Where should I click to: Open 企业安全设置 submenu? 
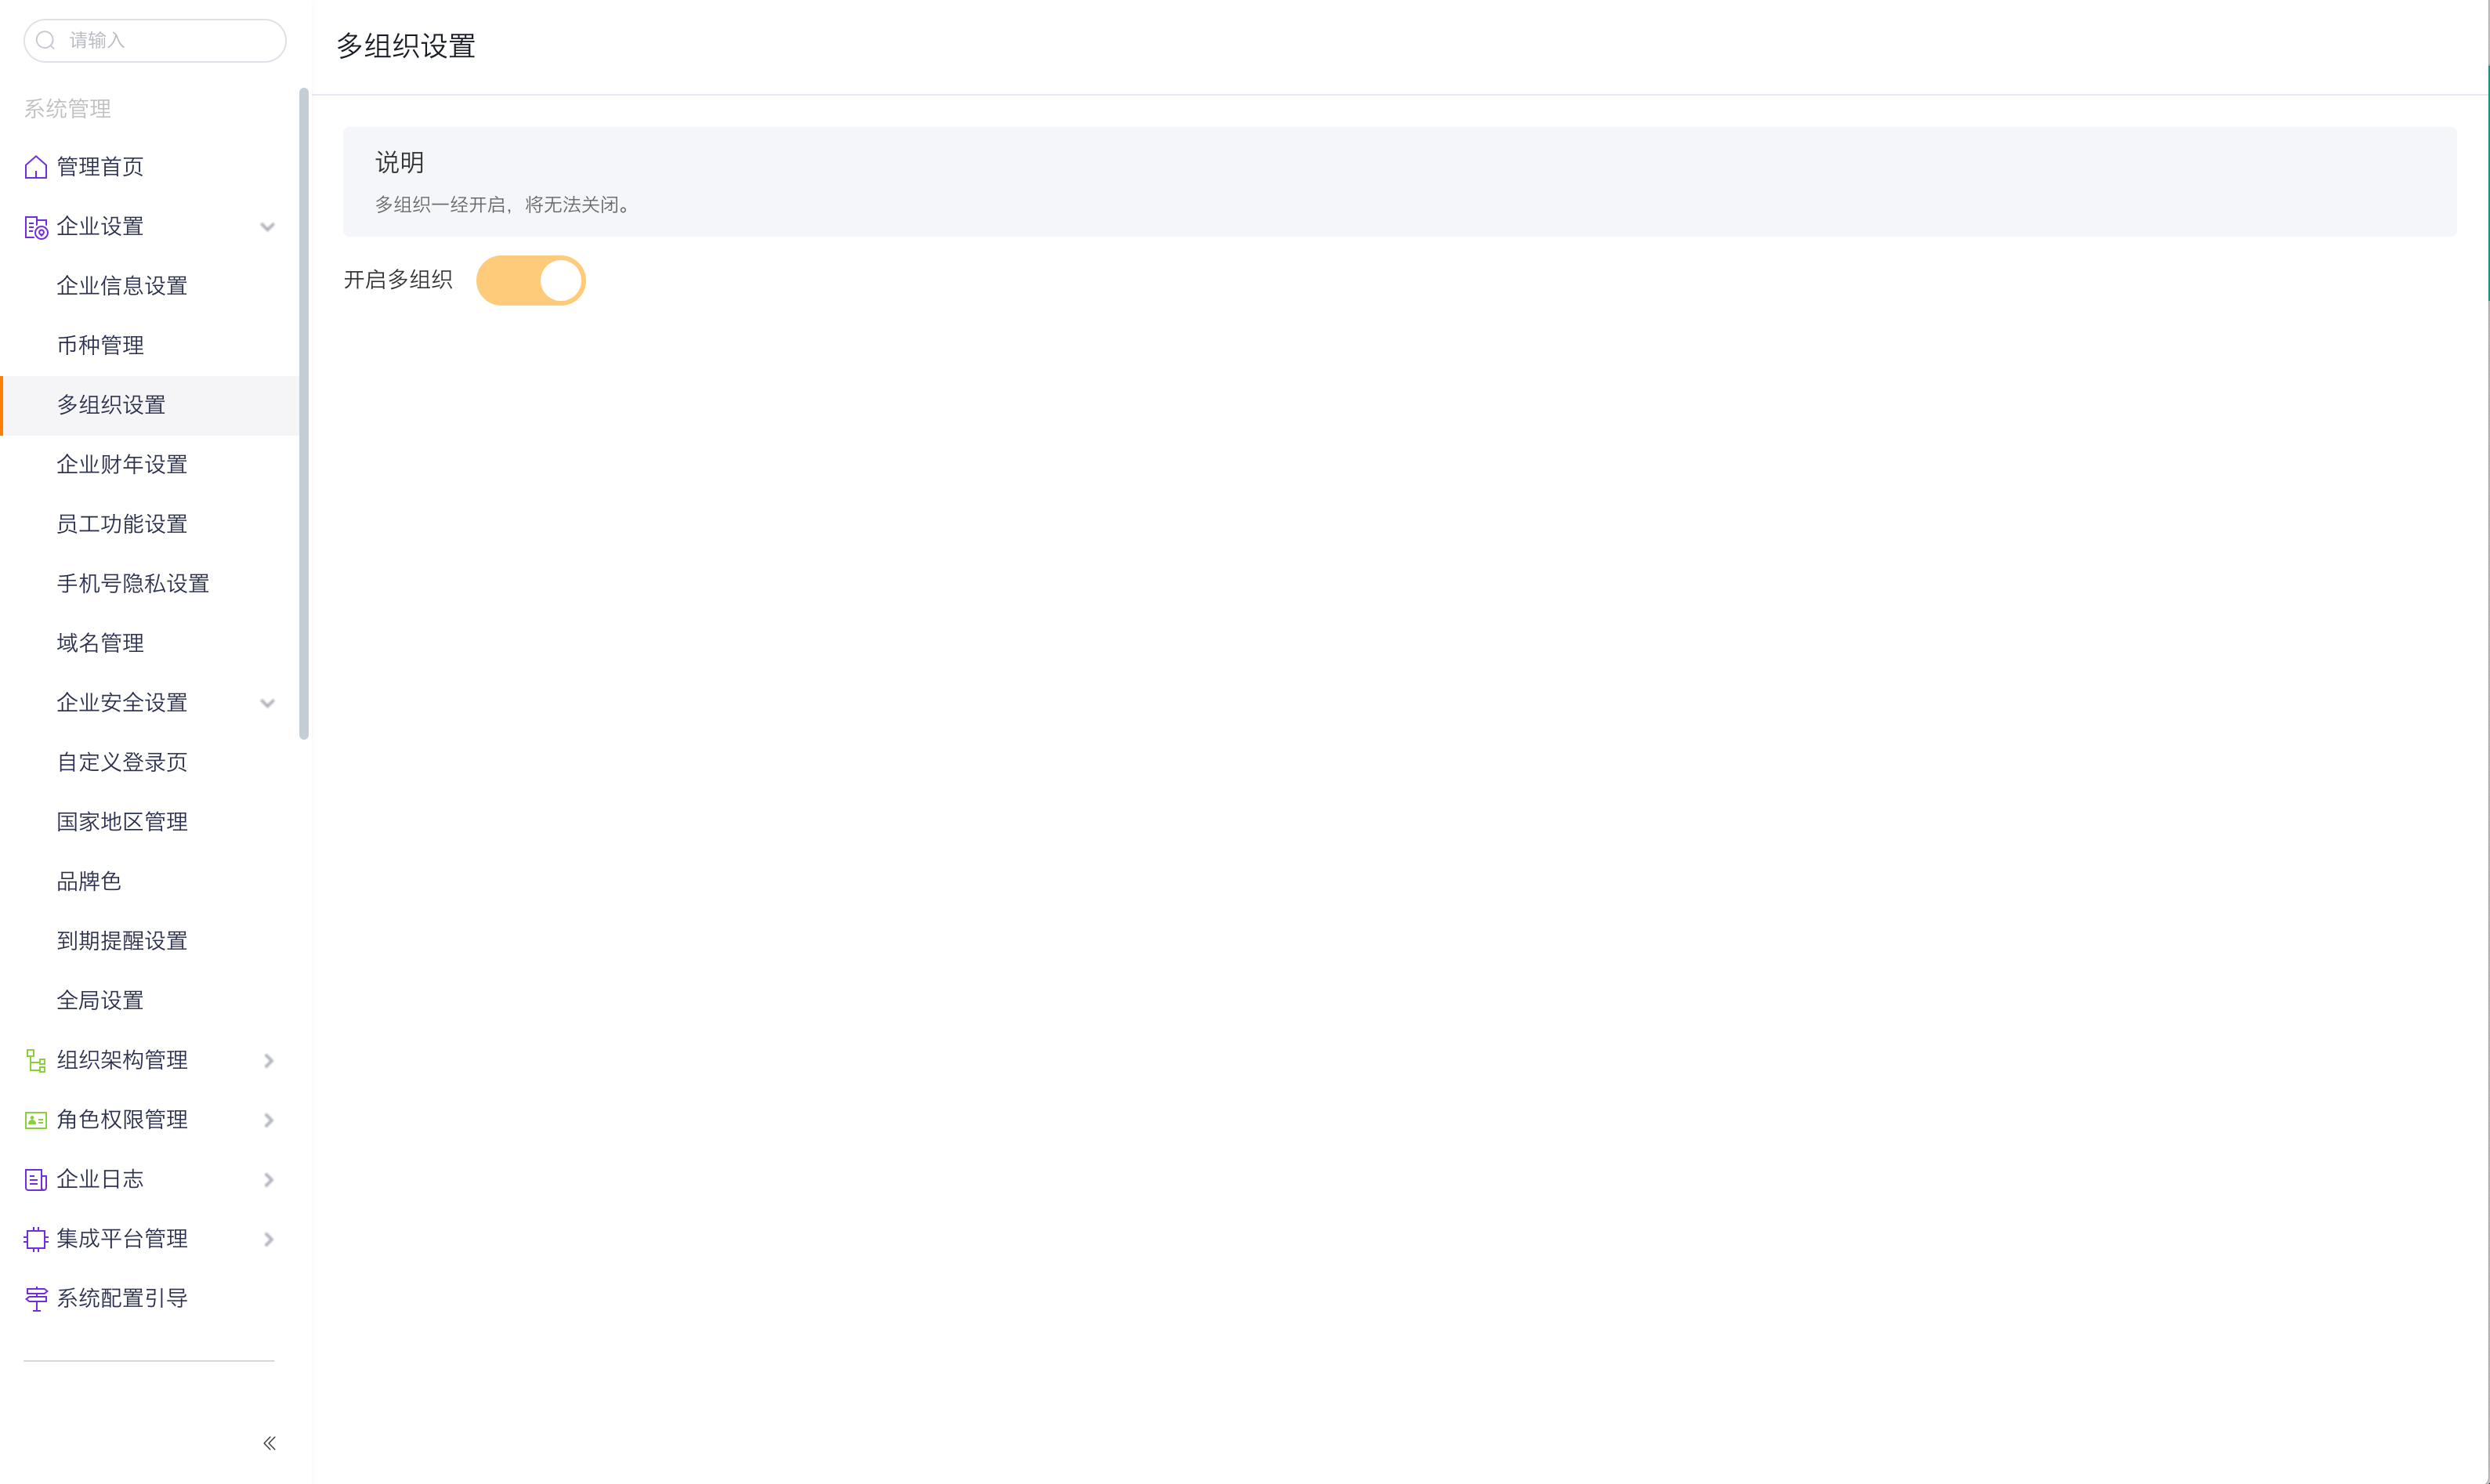[149, 703]
